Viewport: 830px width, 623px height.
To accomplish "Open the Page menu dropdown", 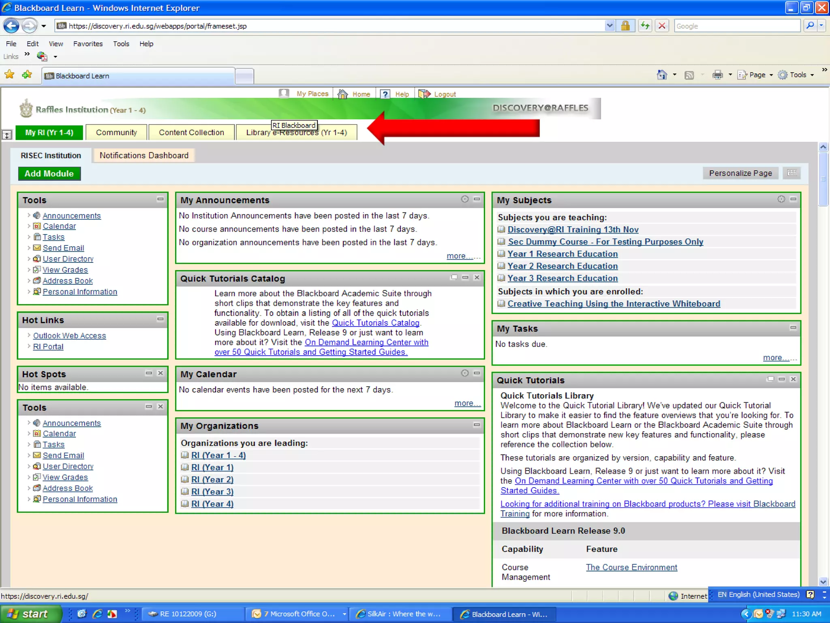I will coord(757,75).
